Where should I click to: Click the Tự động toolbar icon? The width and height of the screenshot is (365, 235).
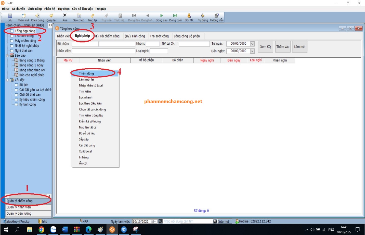click(x=203, y=16)
